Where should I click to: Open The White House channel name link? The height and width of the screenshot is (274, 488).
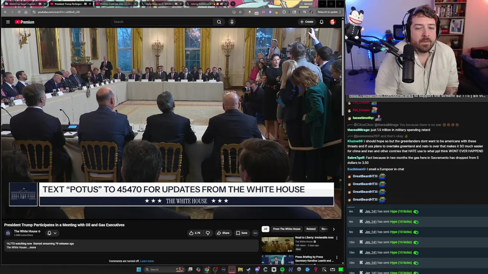pos(26,231)
